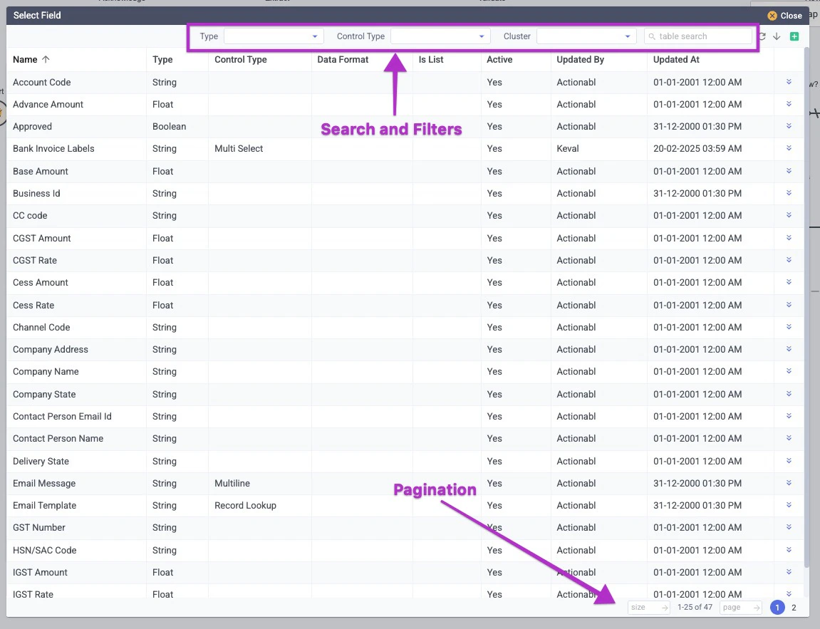Expand the Company Address row chevron
This screenshot has width=820, height=629.
[x=789, y=349]
